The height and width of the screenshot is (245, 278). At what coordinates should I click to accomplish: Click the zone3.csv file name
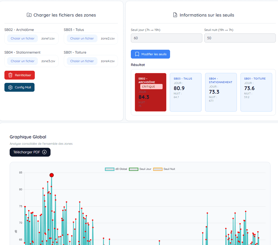pyautogui.click(x=48, y=61)
